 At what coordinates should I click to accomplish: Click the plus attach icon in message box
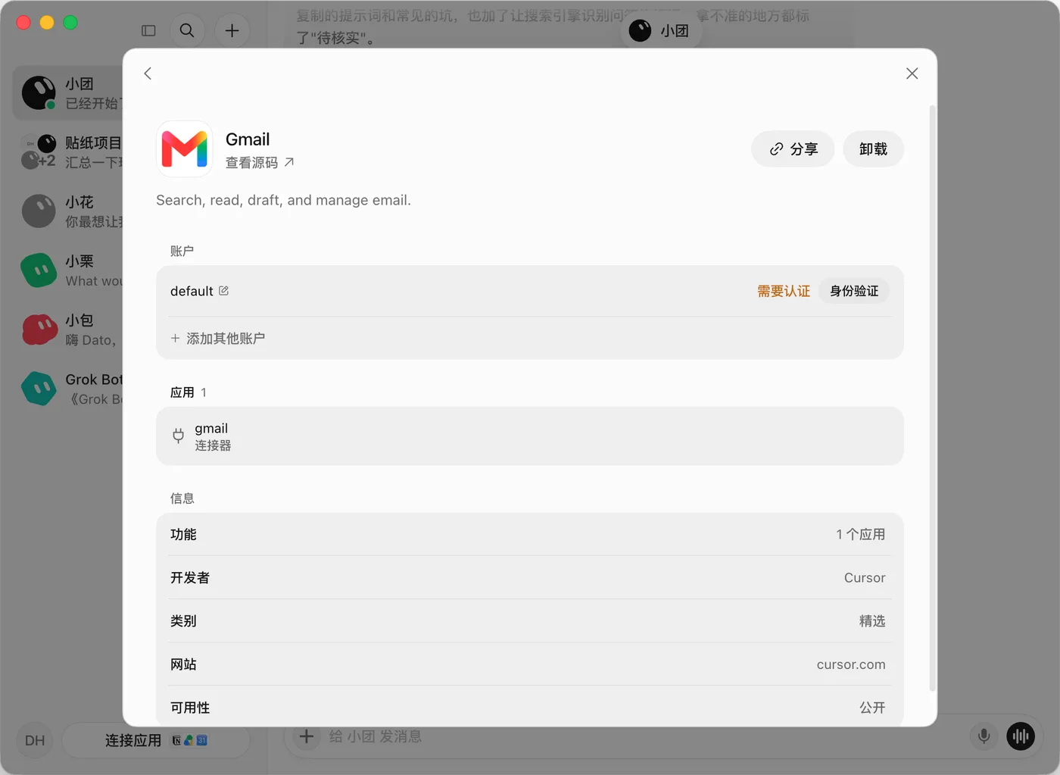pyautogui.click(x=306, y=736)
